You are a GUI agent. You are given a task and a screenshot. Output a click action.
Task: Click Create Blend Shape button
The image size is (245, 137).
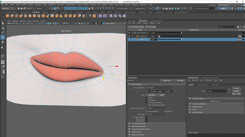(136, 27)
